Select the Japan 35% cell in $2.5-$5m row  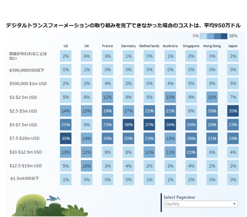(x=233, y=111)
